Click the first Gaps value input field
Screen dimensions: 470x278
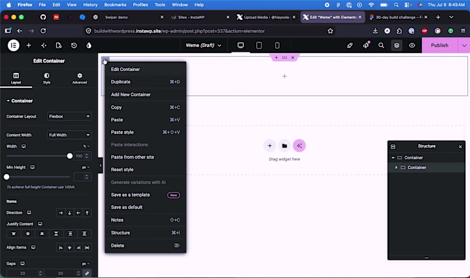point(25,273)
